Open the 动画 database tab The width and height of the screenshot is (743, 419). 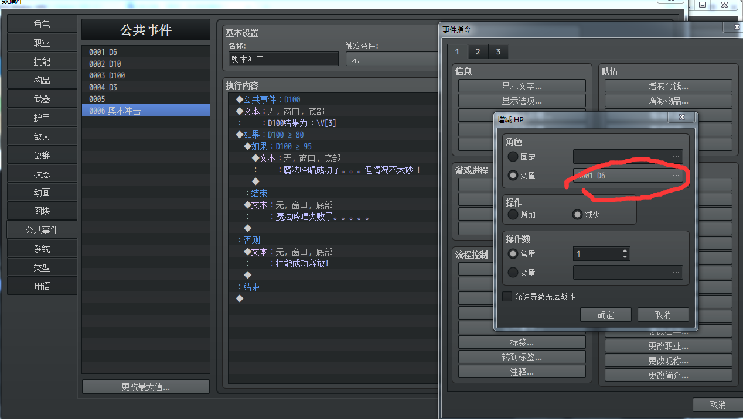[x=42, y=193]
